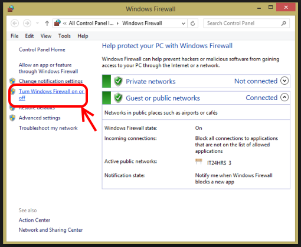Screen dimensions: 301x247
Task: Go to Control Panel Home
Action: pyautogui.click(x=42, y=49)
